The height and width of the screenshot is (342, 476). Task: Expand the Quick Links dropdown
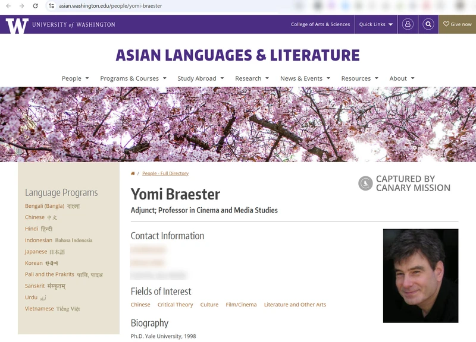[x=376, y=24]
